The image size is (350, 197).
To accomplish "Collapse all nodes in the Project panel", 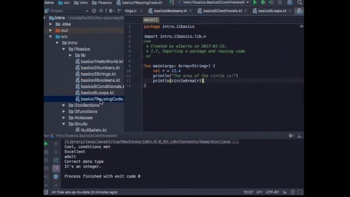I will point(101,11).
